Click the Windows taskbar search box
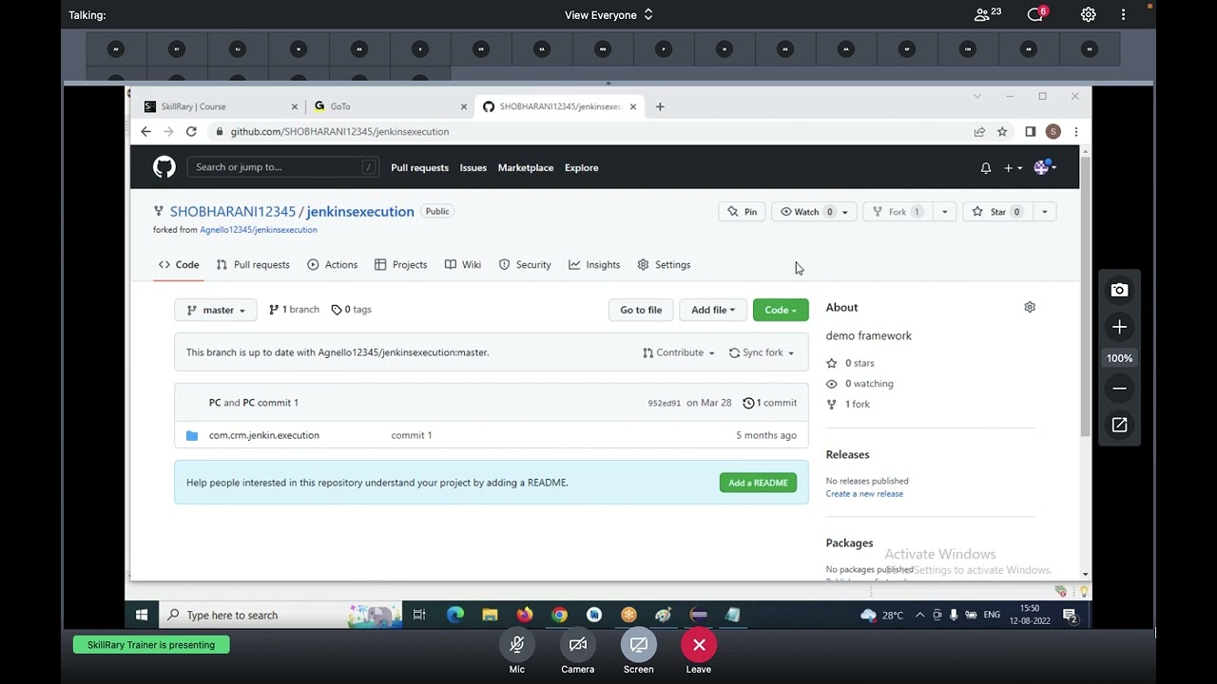Image resolution: width=1217 pixels, height=684 pixels. coord(280,616)
